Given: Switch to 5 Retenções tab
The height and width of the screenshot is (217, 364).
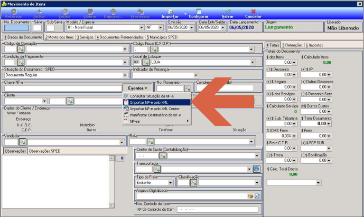Looking at the screenshot, I should (x=293, y=45).
